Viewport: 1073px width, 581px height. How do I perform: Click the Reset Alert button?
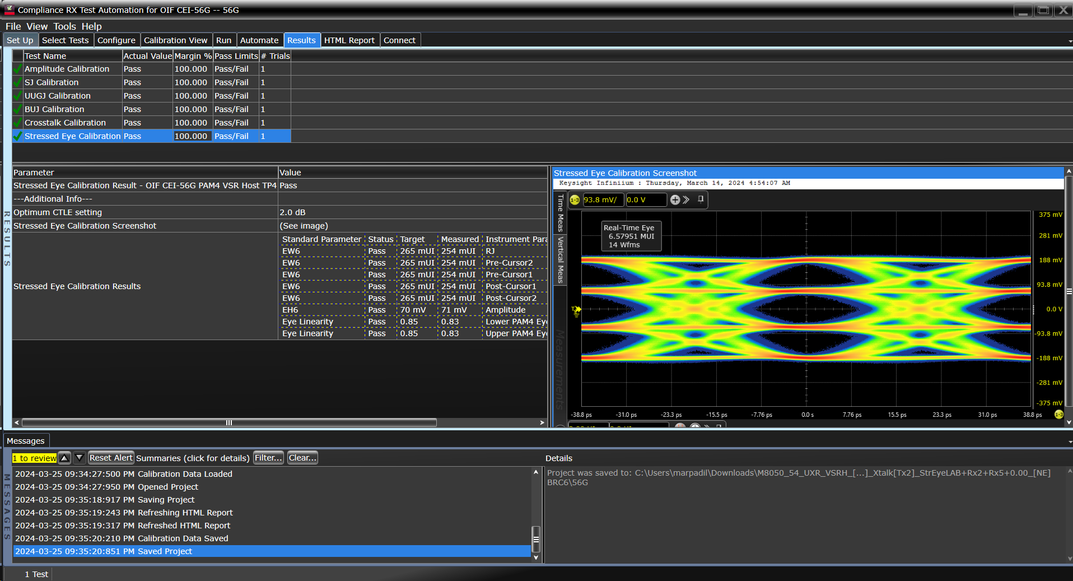pyautogui.click(x=110, y=458)
